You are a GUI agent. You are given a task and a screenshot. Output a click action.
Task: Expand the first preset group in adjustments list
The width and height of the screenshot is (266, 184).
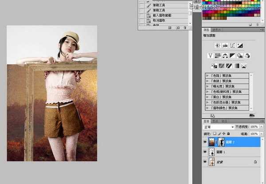click(x=207, y=76)
